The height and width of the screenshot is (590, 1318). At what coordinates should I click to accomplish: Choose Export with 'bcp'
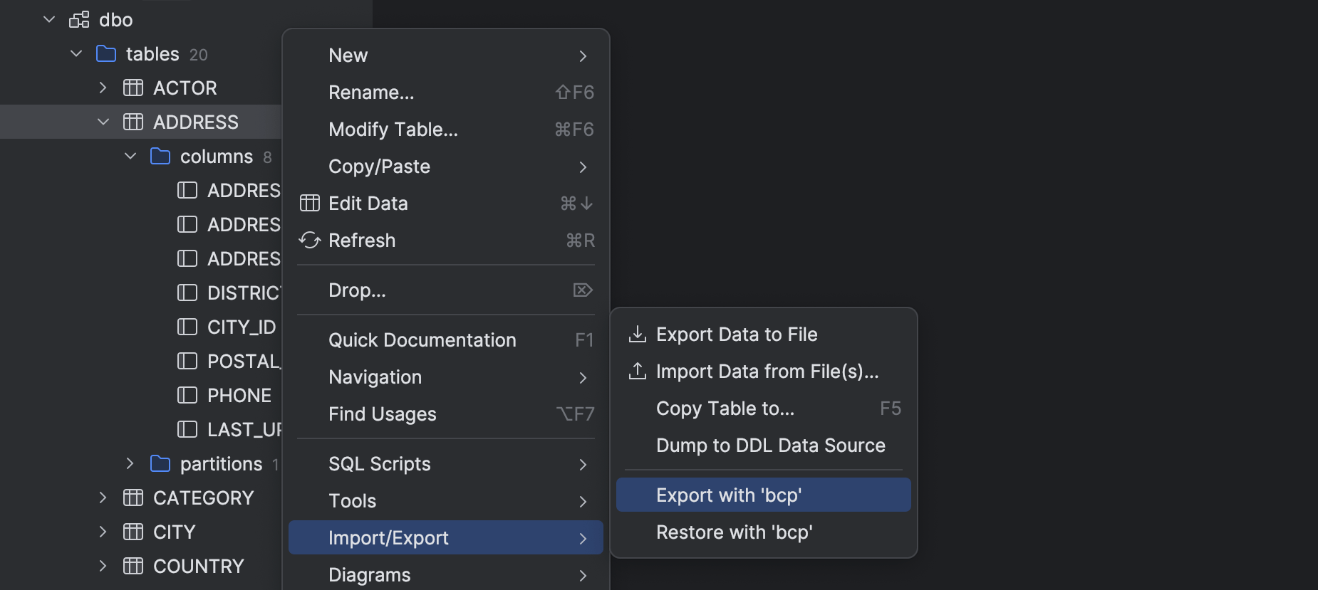point(729,495)
